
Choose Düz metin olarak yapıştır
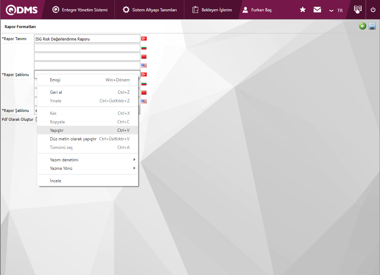click(88, 139)
